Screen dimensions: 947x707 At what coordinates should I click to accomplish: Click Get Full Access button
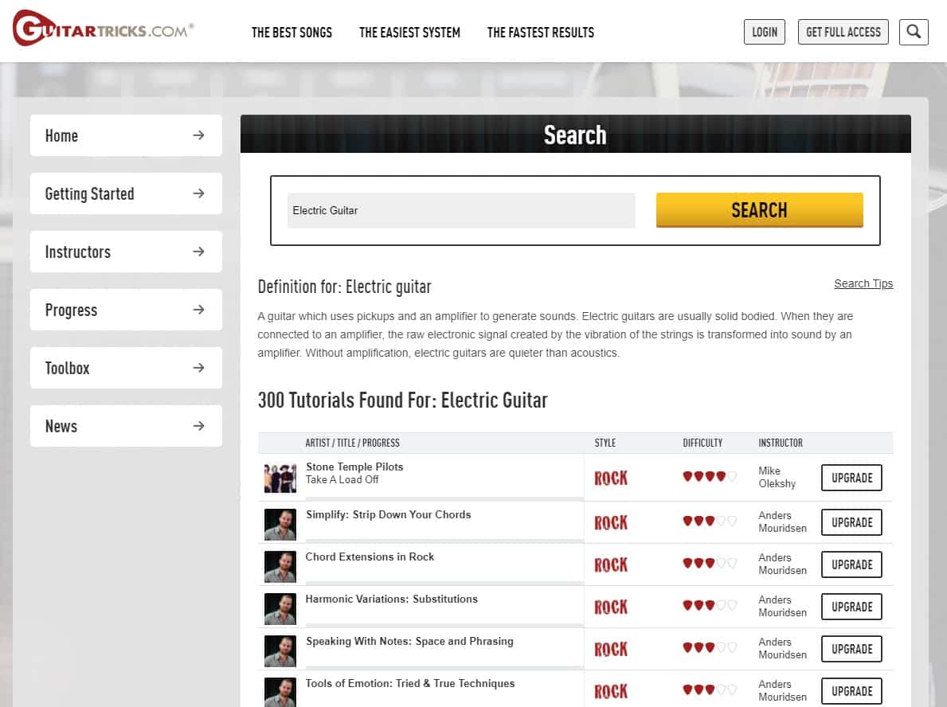pos(843,32)
